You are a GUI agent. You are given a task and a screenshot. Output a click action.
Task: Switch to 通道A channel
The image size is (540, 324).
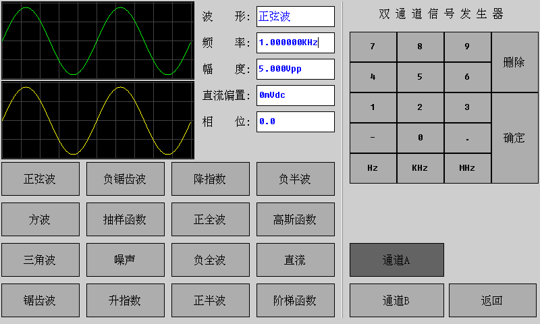pyautogui.click(x=397, y=260)
